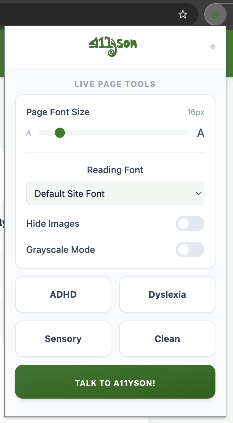Image resolution: width=233 pixels, height=423 pixels.
Task: Toggle the Hide Images switch
Action: pyautogui.click(x=190, y=224)
